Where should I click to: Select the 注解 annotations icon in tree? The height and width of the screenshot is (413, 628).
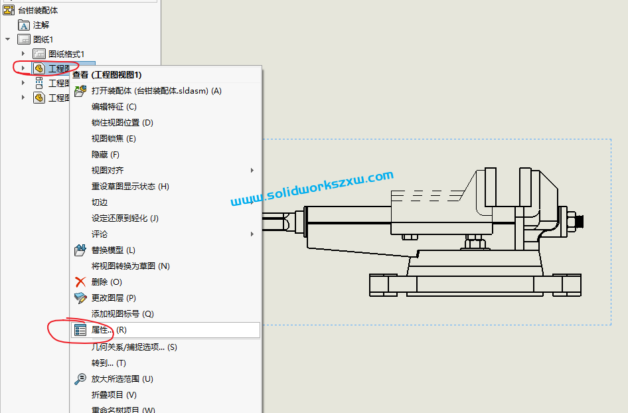(x=24, y=25)
